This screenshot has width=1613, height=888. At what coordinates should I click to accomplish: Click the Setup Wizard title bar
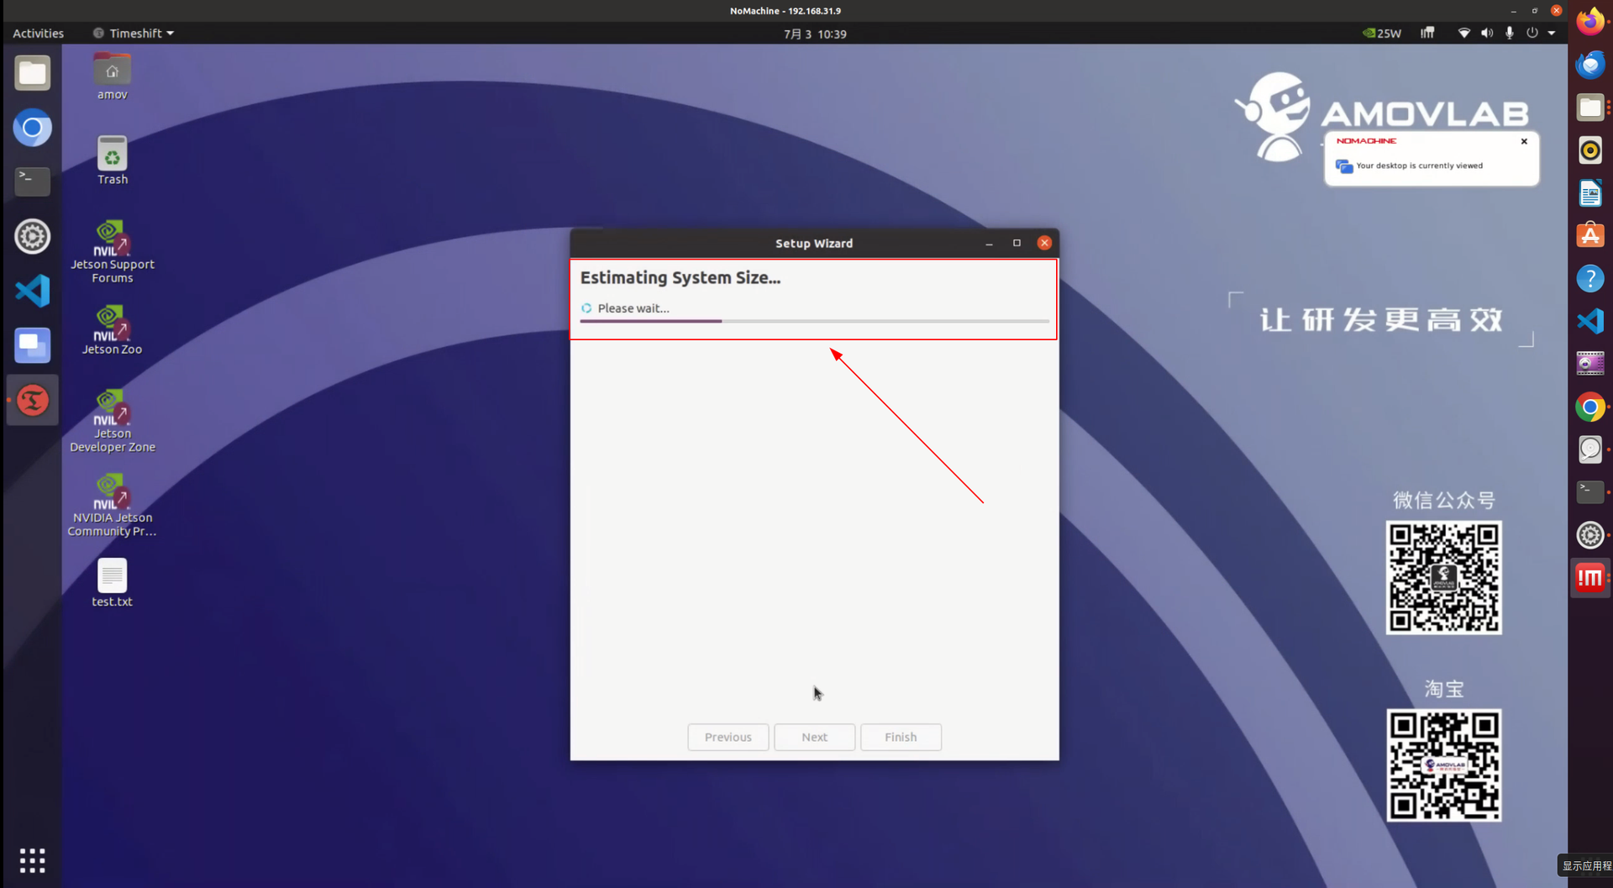pos(813,243)
